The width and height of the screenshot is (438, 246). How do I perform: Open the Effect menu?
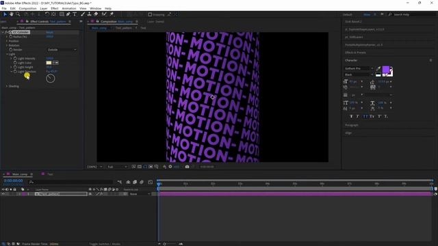pyautogui.click(x=55, y=9)
